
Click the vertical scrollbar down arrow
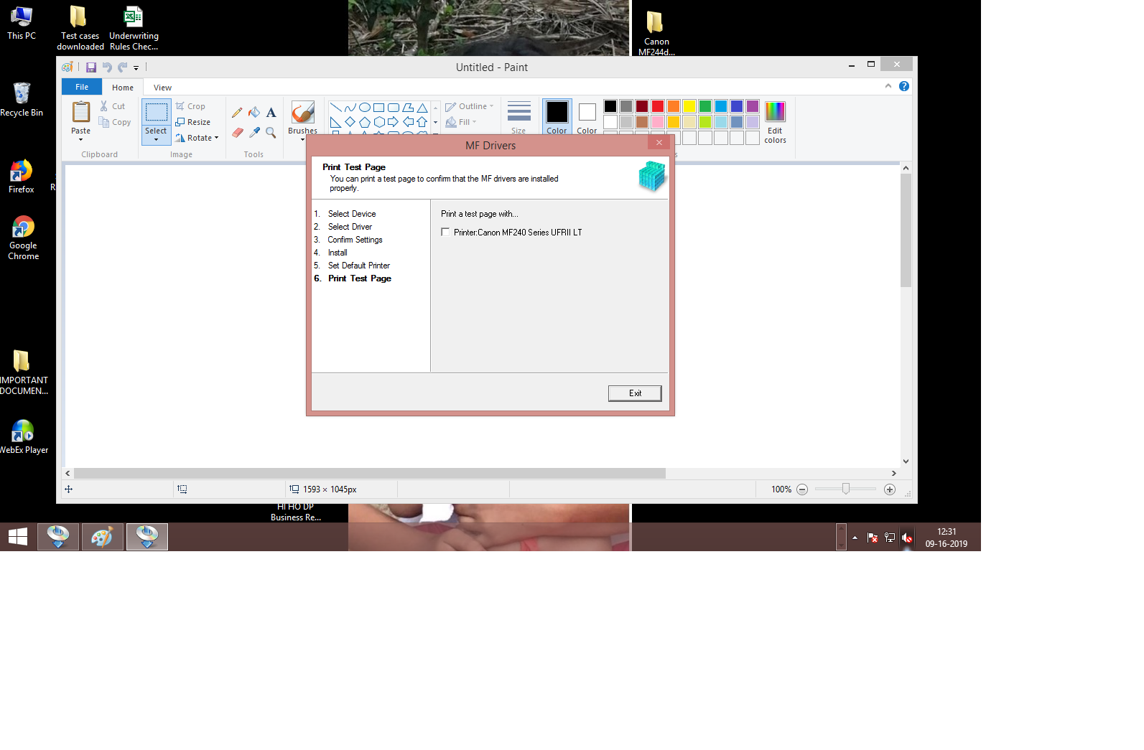click(x=906, y=461)
